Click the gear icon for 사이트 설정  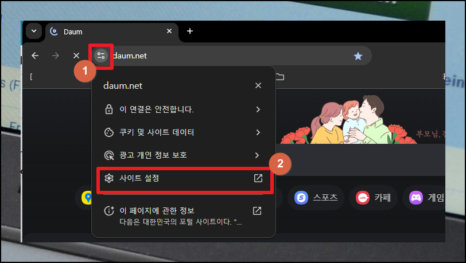click(109, 178)
